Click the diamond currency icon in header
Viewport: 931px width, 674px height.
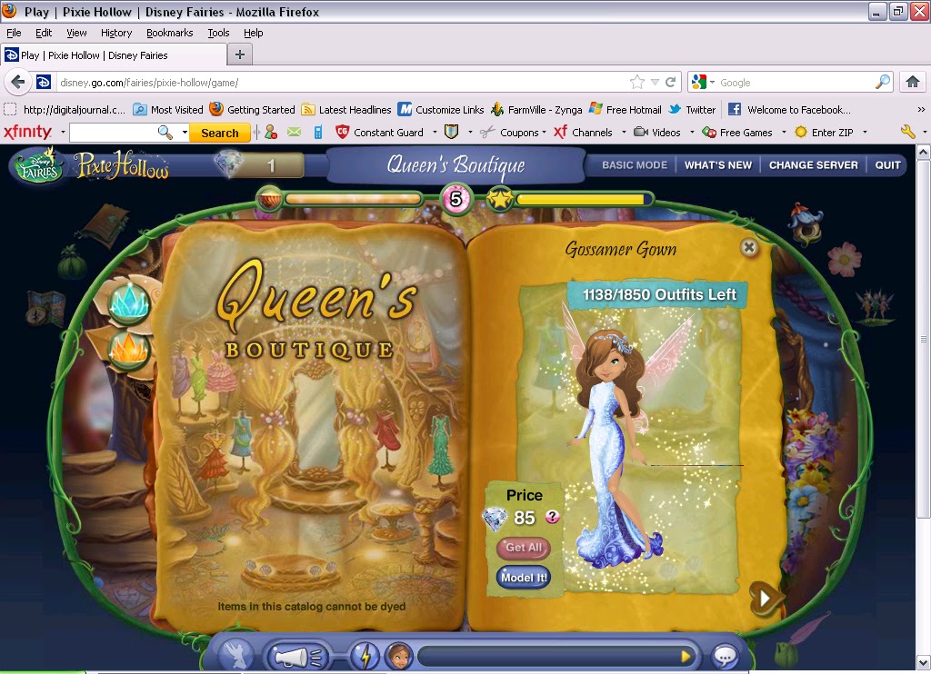point(228,164)
